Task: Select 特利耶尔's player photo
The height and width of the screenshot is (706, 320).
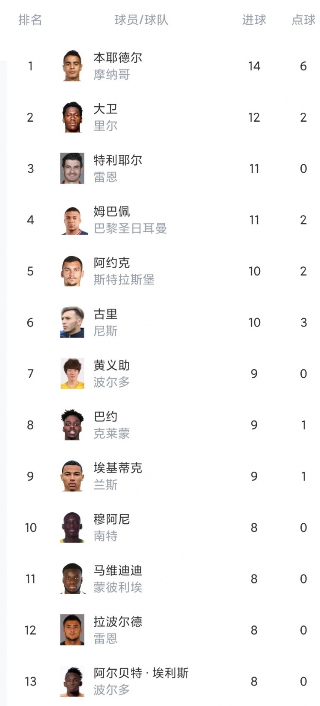Action: coord(72,168)
